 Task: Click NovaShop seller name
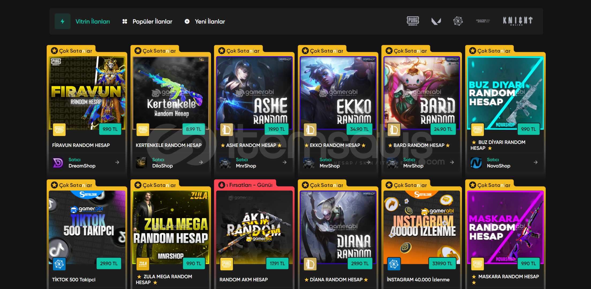pos(499,166)
